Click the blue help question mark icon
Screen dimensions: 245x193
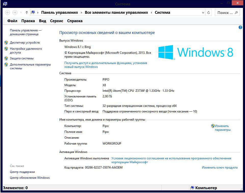coord(240,27)
